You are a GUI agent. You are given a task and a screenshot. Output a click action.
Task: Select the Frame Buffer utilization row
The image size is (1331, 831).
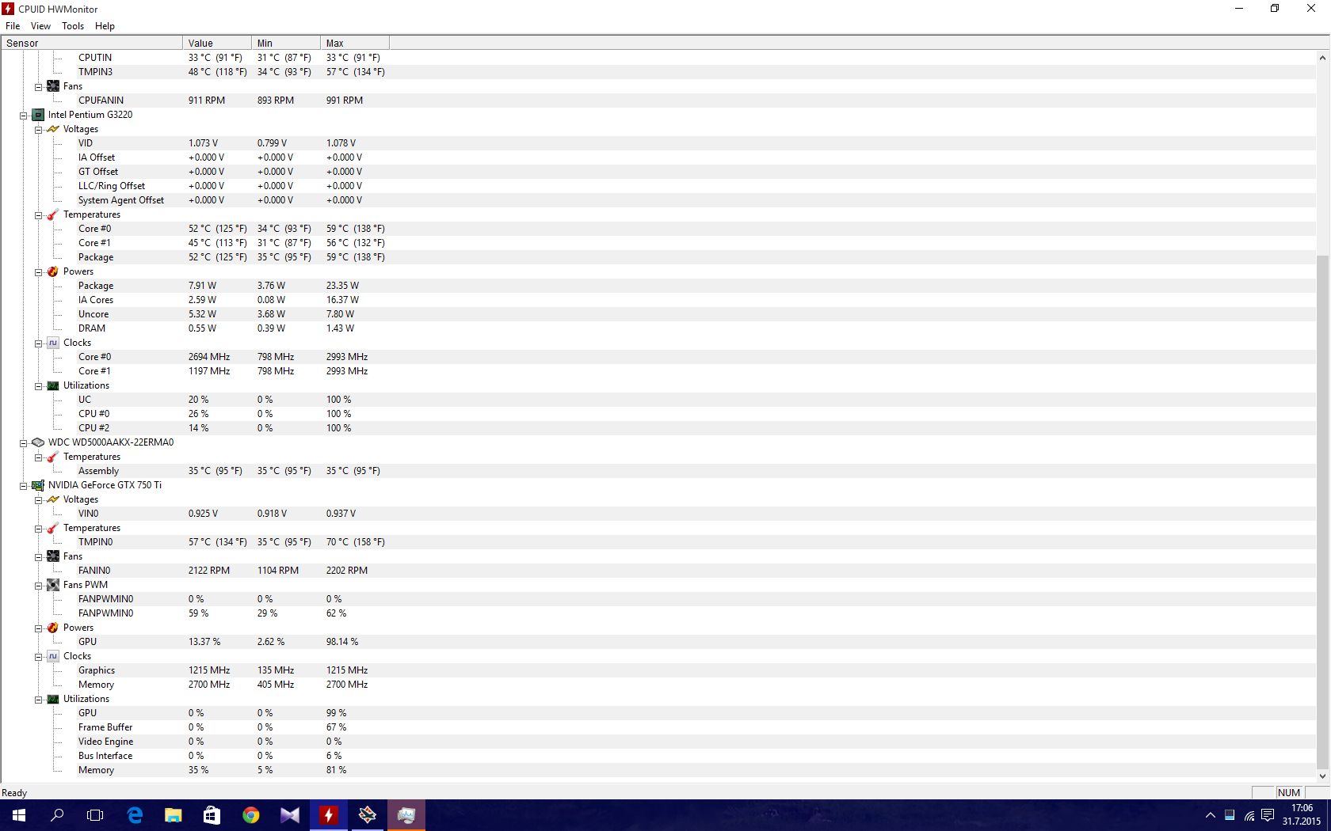coord(658,727)
